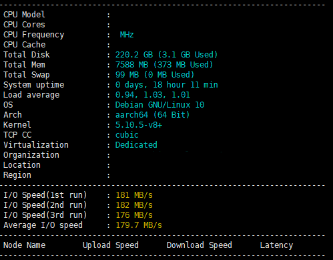Select the 'Location' label

pos(22,165)
